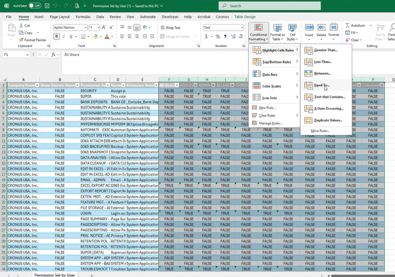Click the Copy icon
Viewport: 395px width, 277px height.
tap(21, 33)
